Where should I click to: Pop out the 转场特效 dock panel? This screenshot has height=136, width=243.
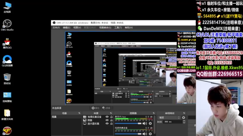click(x=184, y=113)
